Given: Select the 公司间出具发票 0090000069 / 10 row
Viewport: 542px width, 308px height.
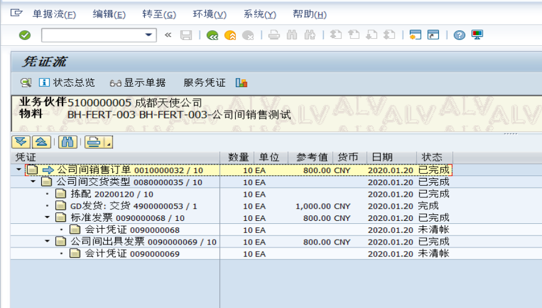Looking at the screenshot, I should pyautogui.click(x=231, y=241).
